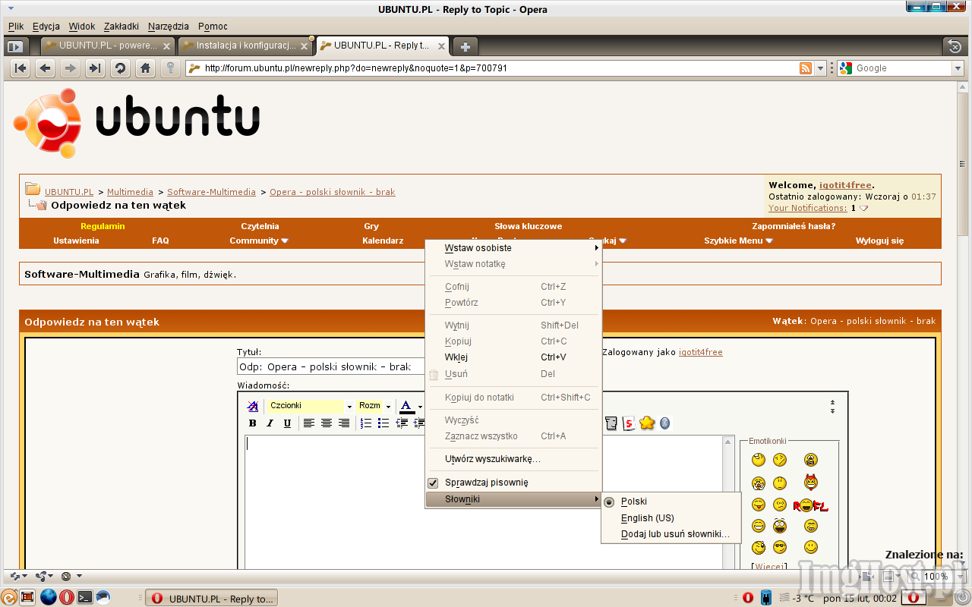Click the scroll-shaped editor toolbar icon
This screenshot has width=972, height=607.
pos(611,423)
